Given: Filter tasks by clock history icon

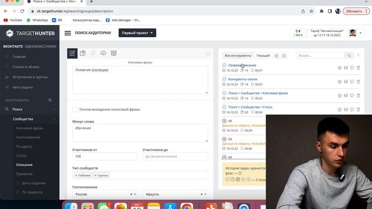Looking at the screenshot, I should point(284,56).
